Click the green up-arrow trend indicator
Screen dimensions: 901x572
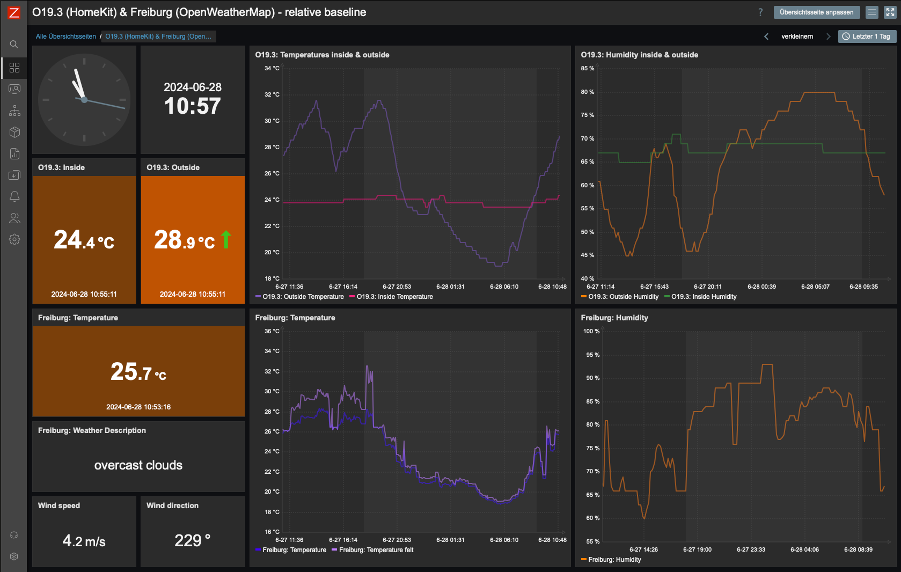coord(226,239)
